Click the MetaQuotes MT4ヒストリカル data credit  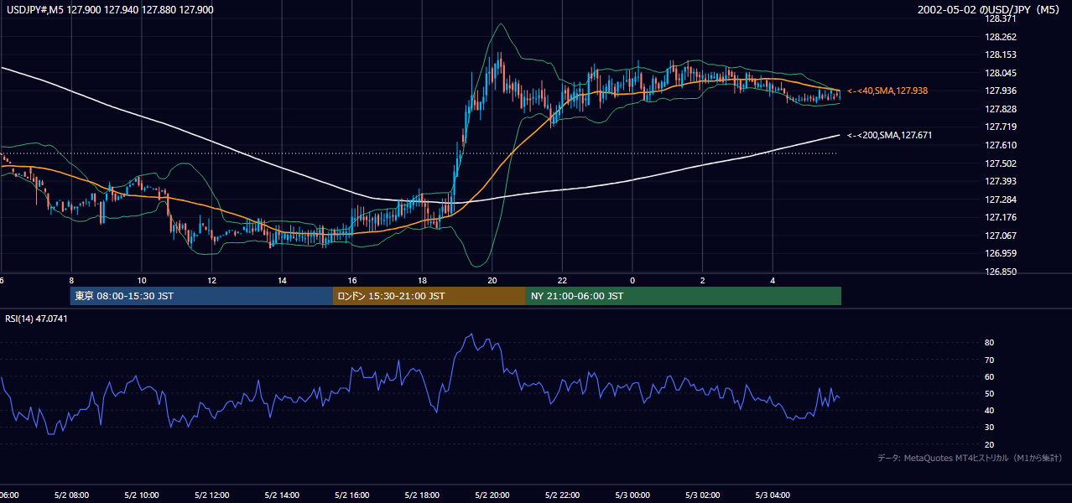pyautogui.click(x=970, y=458)
